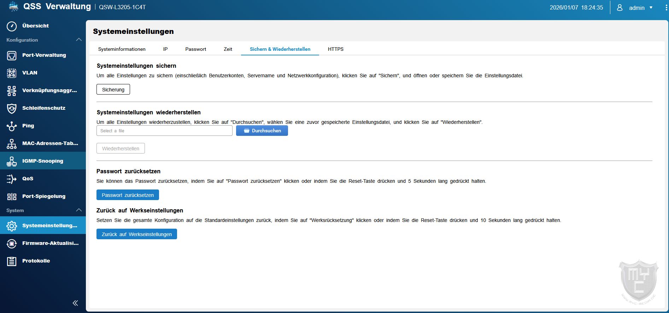
Task: Collapse the Konfiguration section
Action: 79,40
